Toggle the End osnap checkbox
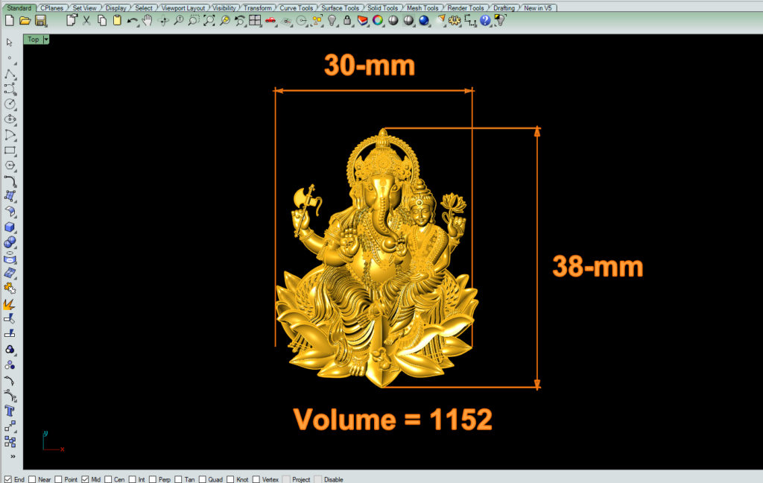Screen dimensions: 763x483 [x=8, y=479]
